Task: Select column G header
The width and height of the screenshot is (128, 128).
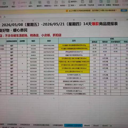Action: (74, 20)
